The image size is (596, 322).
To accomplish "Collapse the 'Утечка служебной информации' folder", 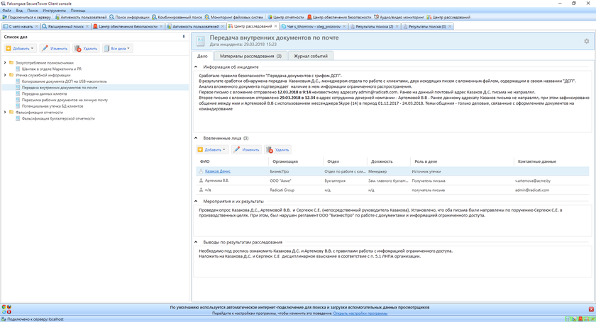I will (6, 75).
